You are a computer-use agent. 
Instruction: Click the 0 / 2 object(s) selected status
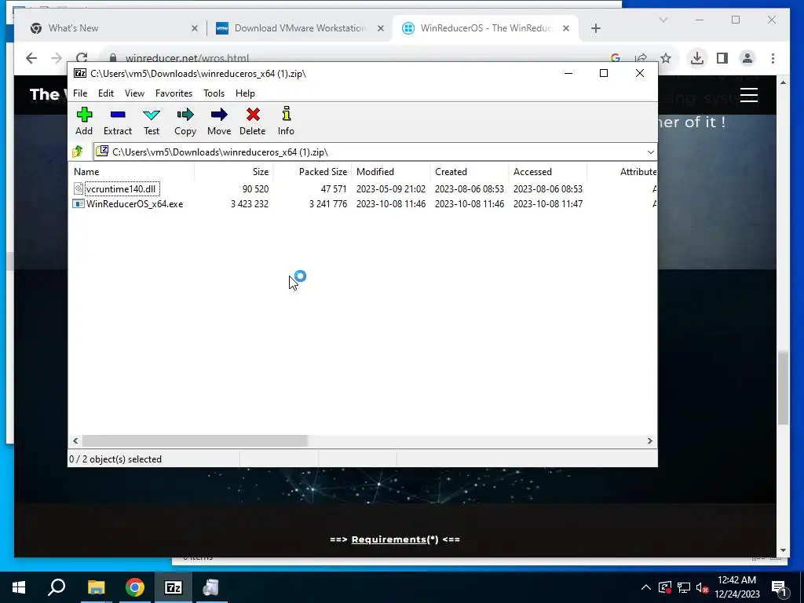coord(115,459)
